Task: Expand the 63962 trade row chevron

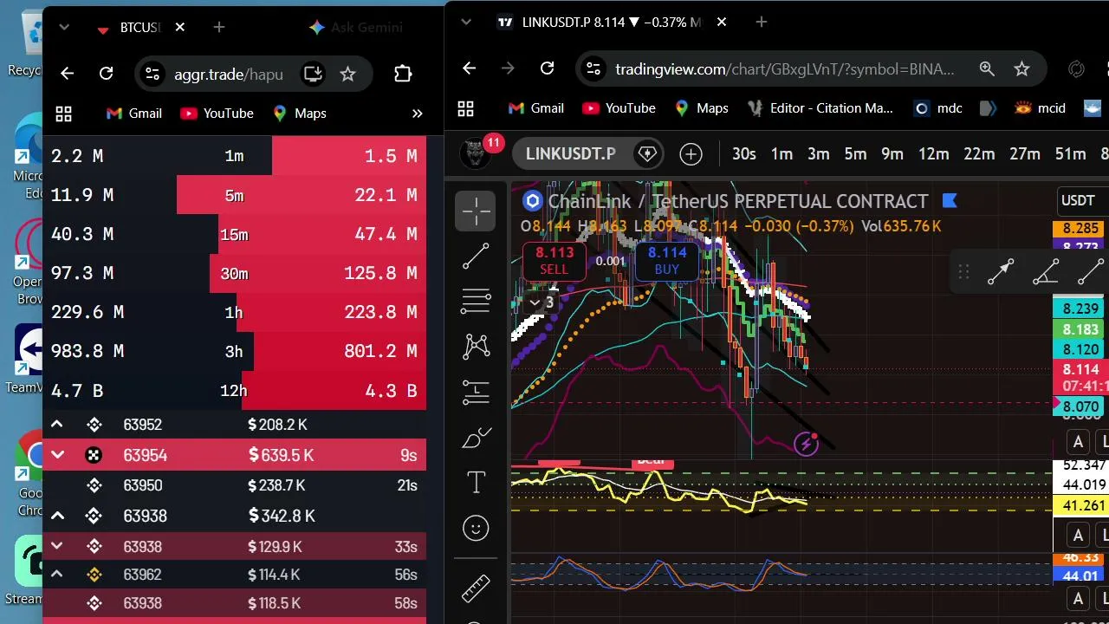Action: click(x=56, y=575)
